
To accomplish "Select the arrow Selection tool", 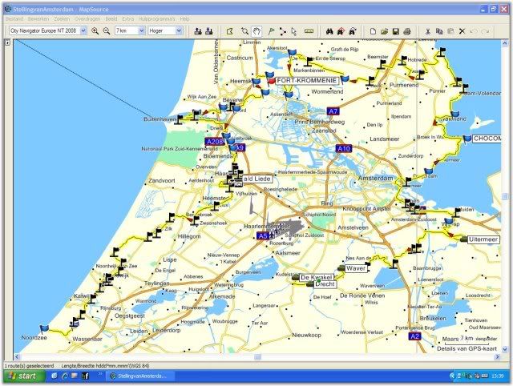I will point(294,31).
